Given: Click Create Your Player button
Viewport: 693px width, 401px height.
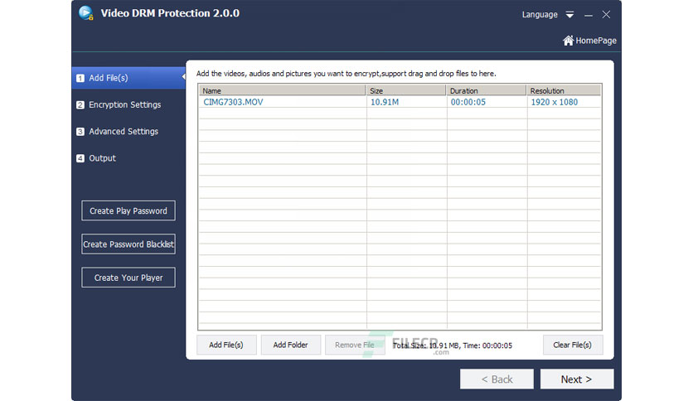Looking at the screenshot, I should tap(128, 278).
